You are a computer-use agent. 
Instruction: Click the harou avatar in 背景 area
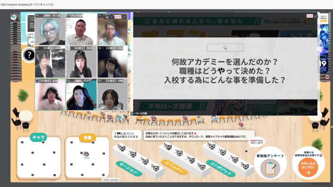(87, 154)
